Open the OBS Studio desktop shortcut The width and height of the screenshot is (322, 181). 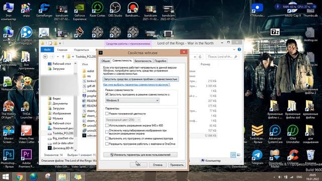(x=115, y=10)
